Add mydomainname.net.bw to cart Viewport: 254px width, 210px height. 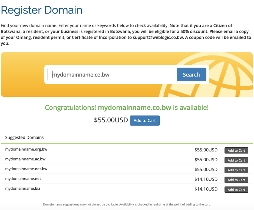236,170
